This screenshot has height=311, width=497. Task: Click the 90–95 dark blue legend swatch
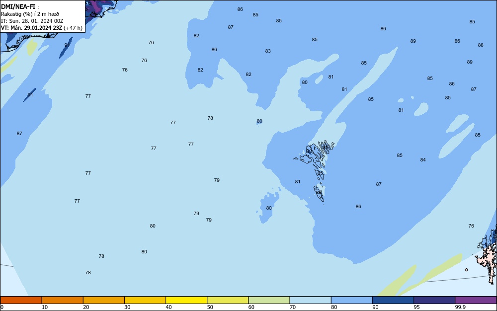[x=393, y=300]
